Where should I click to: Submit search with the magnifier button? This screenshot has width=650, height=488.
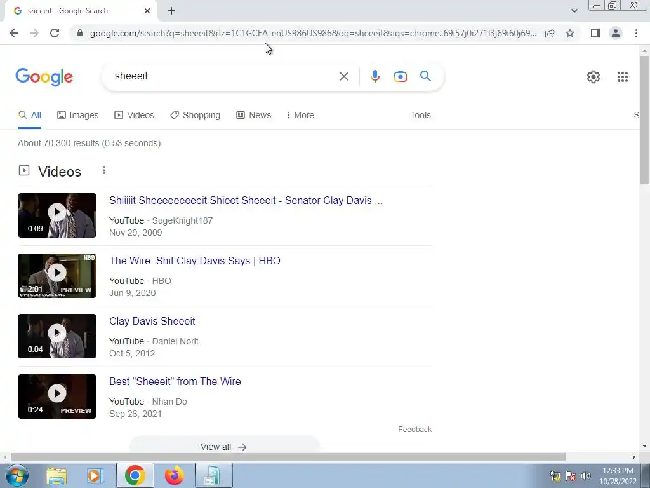point(425,76)
